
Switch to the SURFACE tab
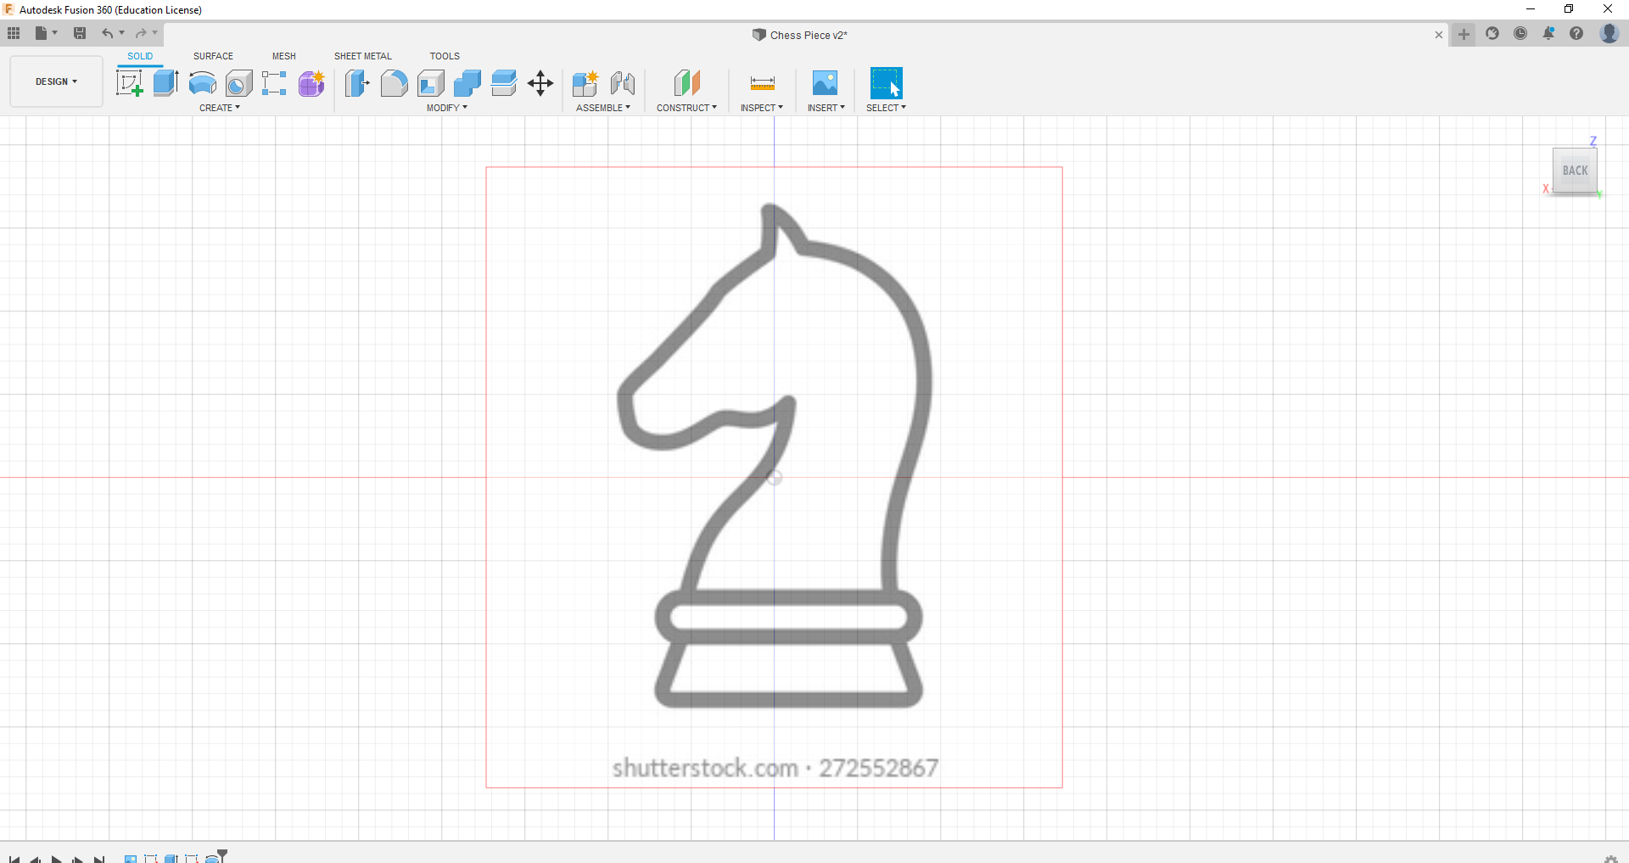click(213, 56)
